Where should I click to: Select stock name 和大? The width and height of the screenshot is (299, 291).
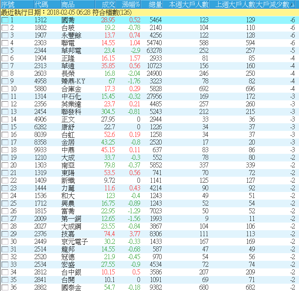(x=68, y=196)
